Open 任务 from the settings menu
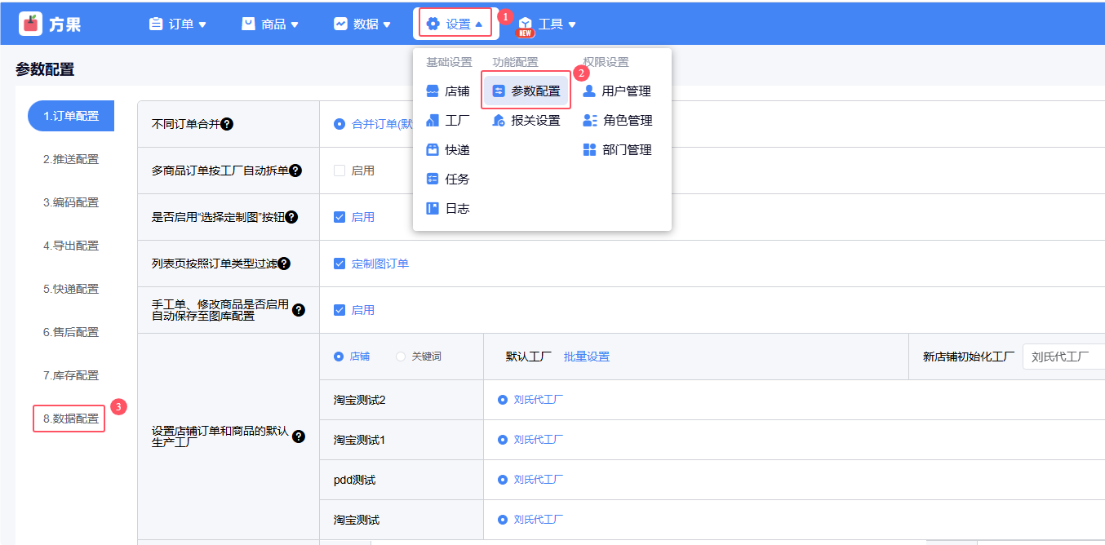The height and width of the screenshot is (545, 1105). pyautogui.click(x=448, y=179)
